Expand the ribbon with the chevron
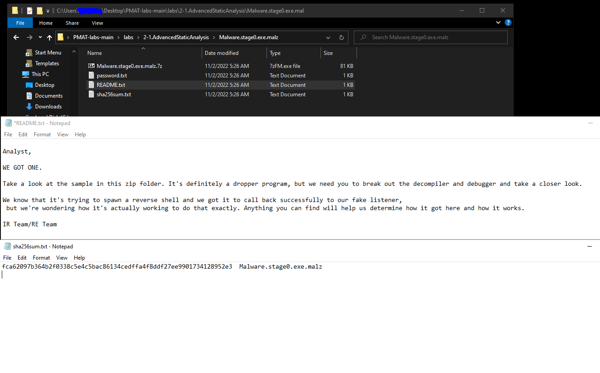600x373 pixels. coord(498,22)
